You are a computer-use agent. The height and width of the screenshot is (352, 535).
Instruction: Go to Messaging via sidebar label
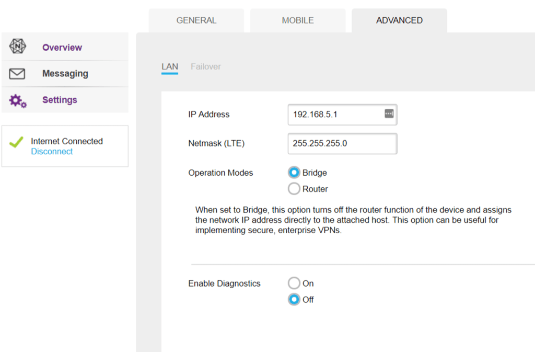click(65, 74)
